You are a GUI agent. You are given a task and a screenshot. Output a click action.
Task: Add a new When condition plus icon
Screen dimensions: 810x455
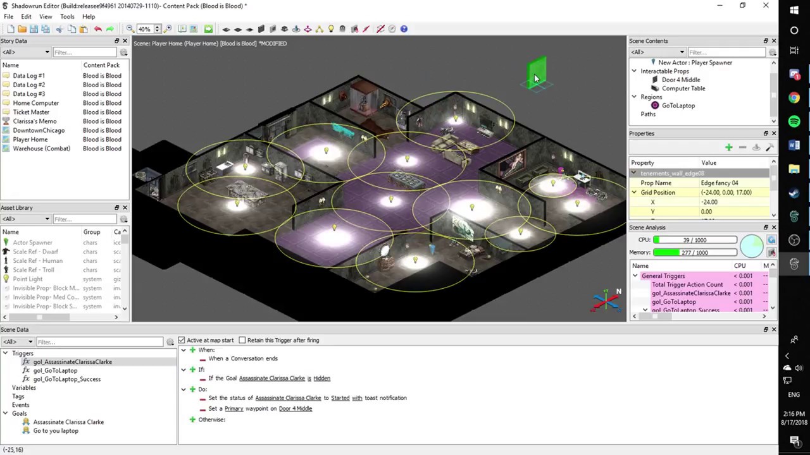coord(192,349)
